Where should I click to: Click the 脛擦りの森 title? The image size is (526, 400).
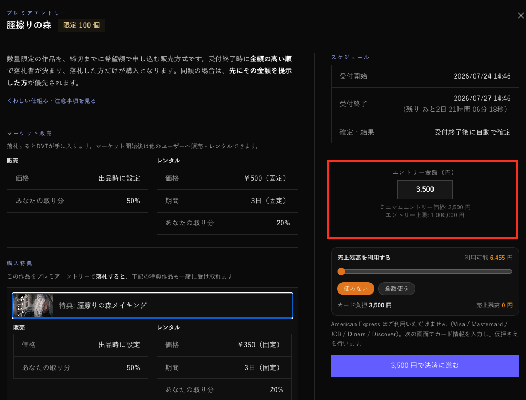[29, 25]
